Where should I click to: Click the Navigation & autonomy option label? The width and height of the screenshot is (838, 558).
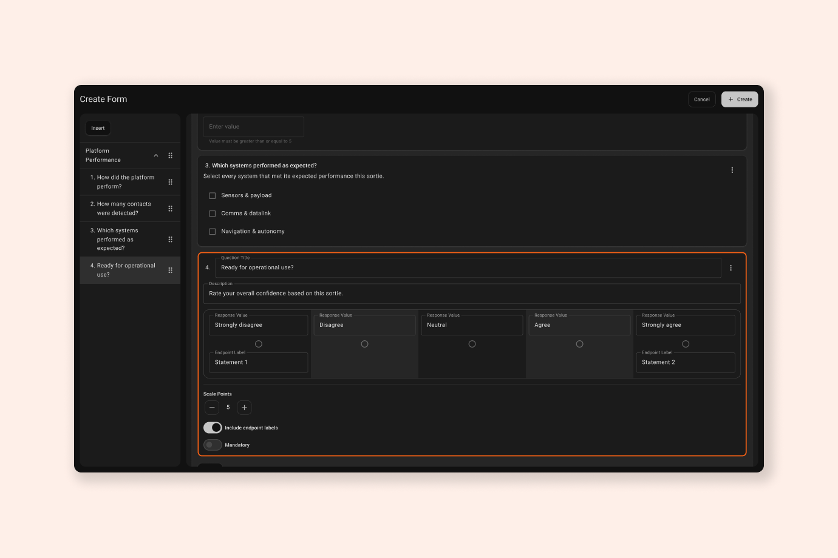(x=253, y=232)
